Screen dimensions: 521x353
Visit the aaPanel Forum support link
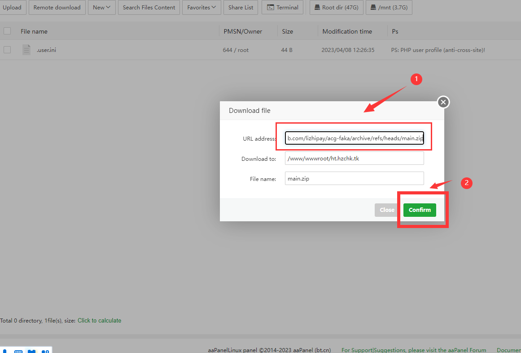(x=414, y=350)
